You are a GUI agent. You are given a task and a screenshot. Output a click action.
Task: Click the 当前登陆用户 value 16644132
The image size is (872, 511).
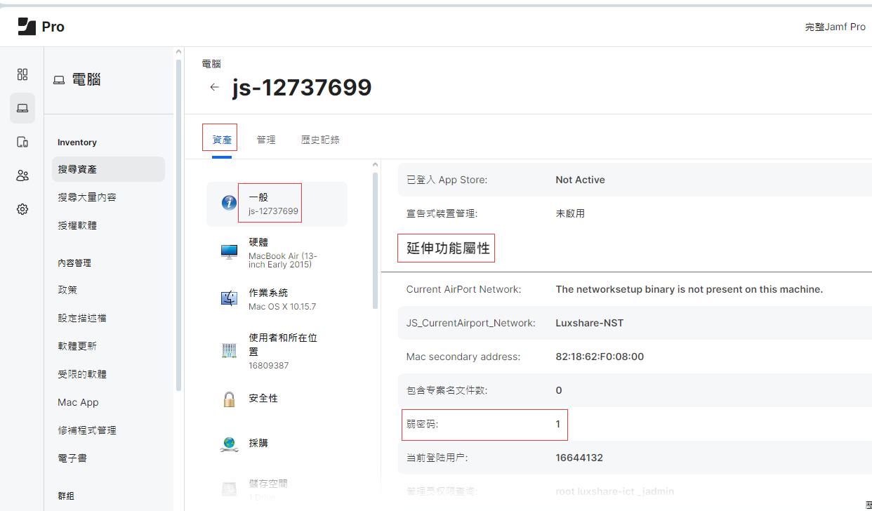point(579,458)
